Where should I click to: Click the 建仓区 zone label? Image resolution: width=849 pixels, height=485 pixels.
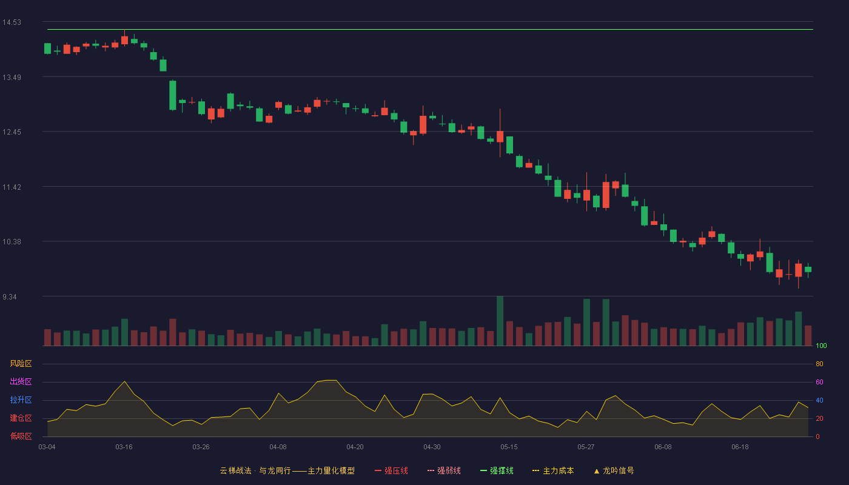[x=21, y=418]
